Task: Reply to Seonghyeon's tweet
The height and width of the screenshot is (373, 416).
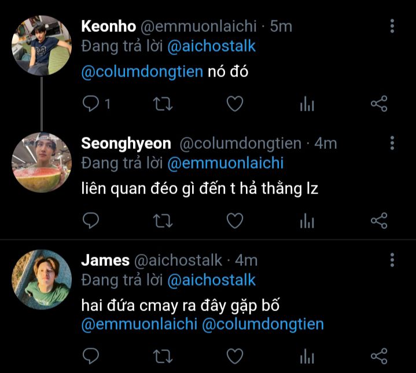Action: (x=91, y=220)
